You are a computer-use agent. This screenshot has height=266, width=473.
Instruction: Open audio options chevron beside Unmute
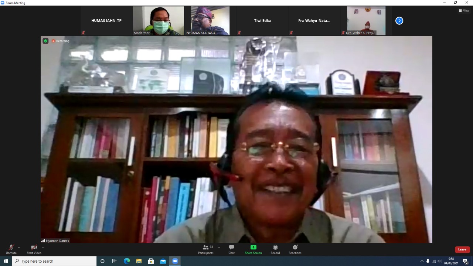pyautogui.click(x=19, y=248)
